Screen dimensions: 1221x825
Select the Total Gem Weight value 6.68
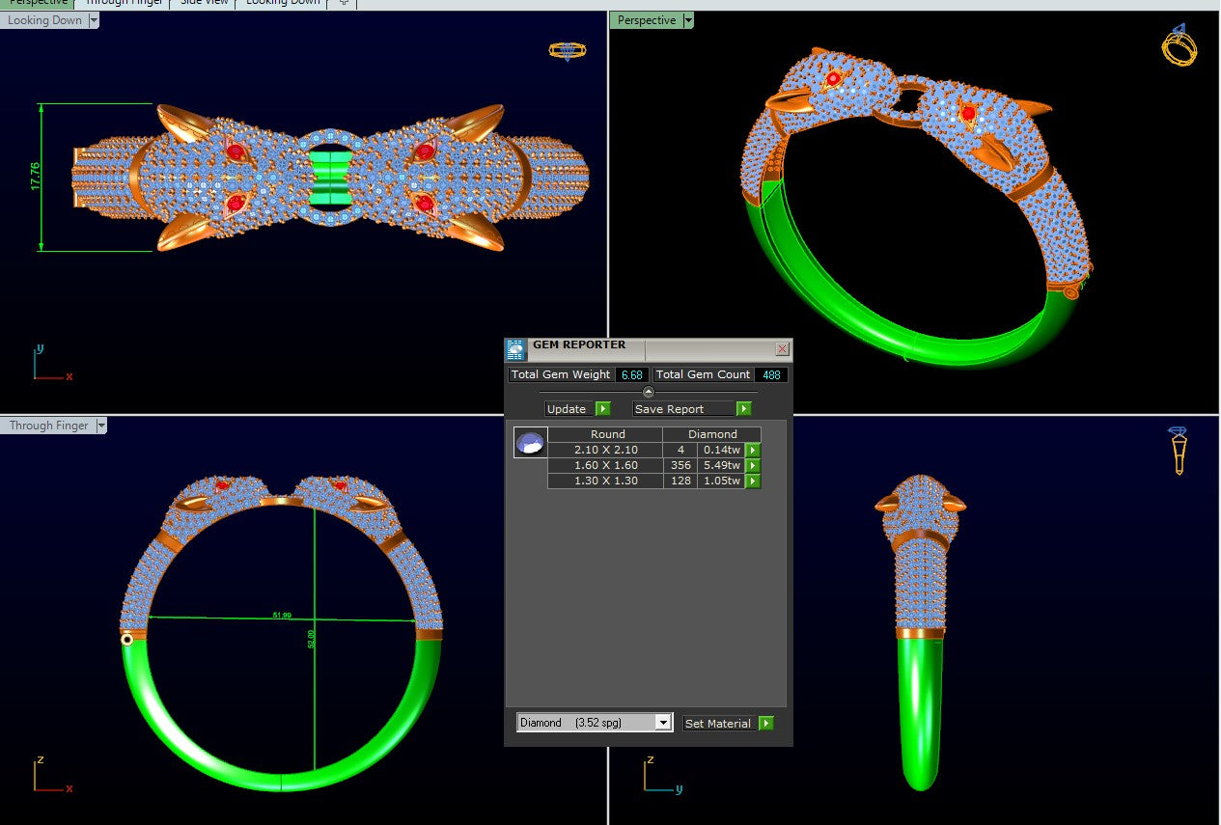click(x=632, y=374)
